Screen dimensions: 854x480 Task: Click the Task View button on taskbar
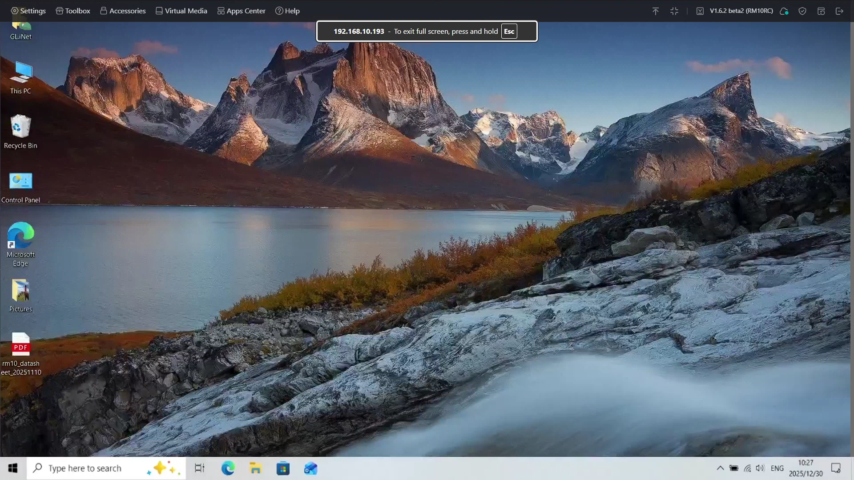(x=199, y=468)
